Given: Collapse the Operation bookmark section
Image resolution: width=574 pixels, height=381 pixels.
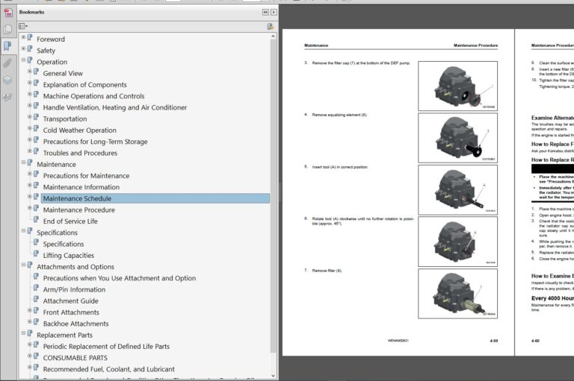Looking at the screenshot, I should tap(23, 61).
